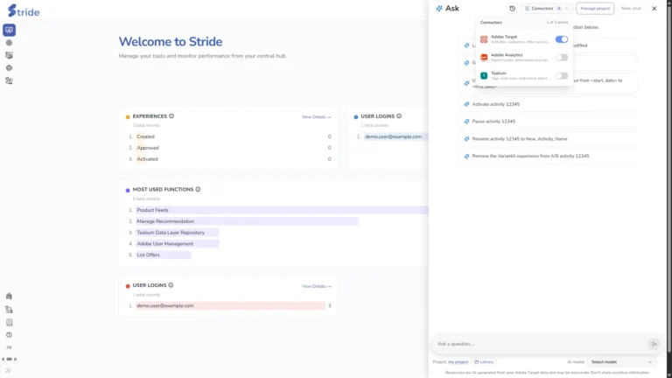Click the Adobe User Management row
672x378 pixels.
point(177,243)
